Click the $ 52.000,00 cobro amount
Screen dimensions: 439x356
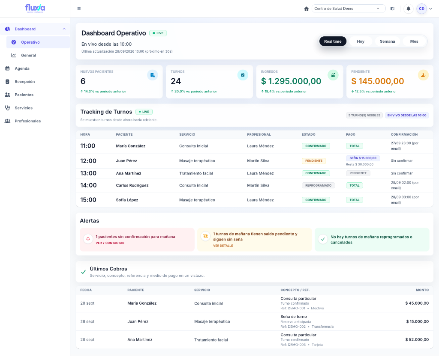point(417,339)
